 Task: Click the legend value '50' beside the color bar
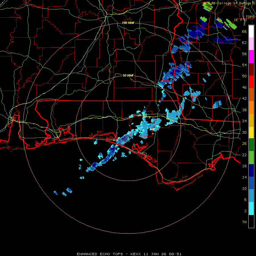click(244, 76)
